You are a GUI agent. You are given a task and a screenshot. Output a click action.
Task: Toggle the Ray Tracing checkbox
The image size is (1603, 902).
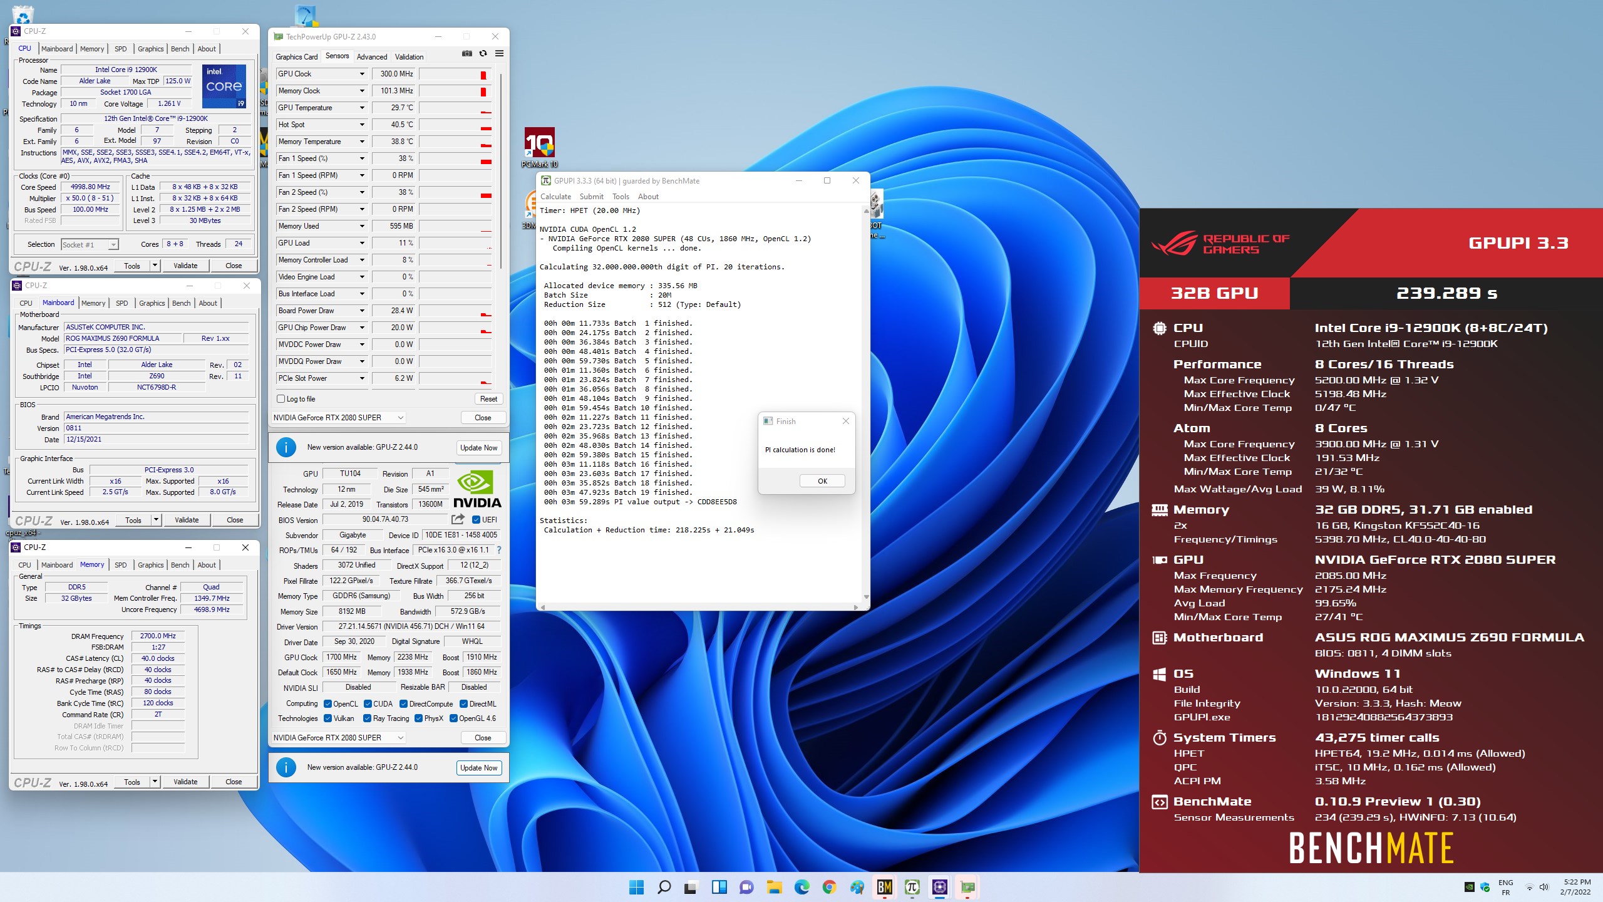point(368,718)
